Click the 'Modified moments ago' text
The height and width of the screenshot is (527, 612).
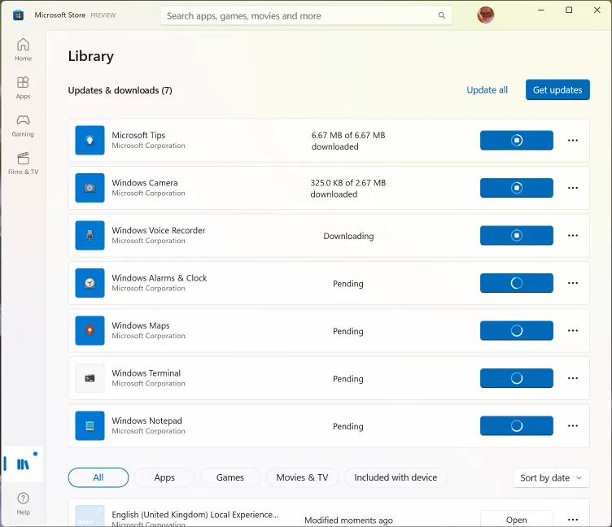click(x=348, y=520)
